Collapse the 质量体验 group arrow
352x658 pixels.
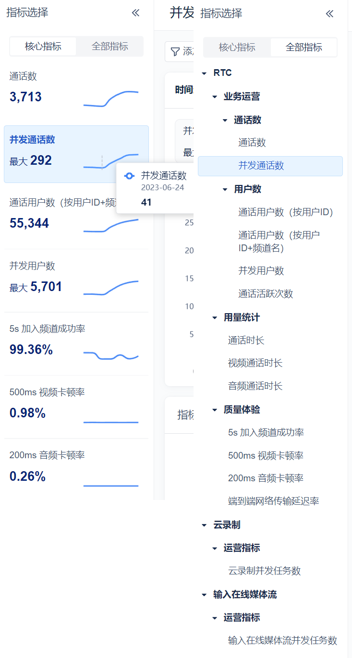[x=215, y=410]
